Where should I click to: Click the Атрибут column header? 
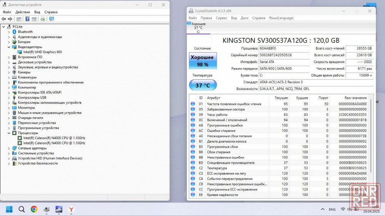[x=213, y=98]
